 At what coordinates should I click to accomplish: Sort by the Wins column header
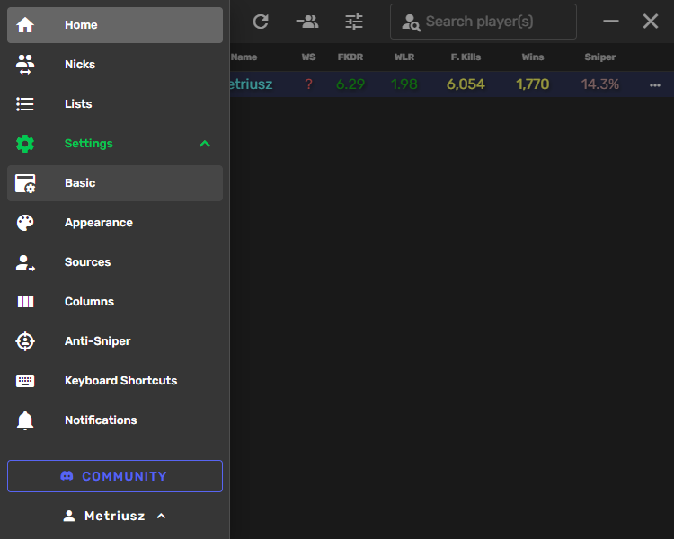coord(532,57)
